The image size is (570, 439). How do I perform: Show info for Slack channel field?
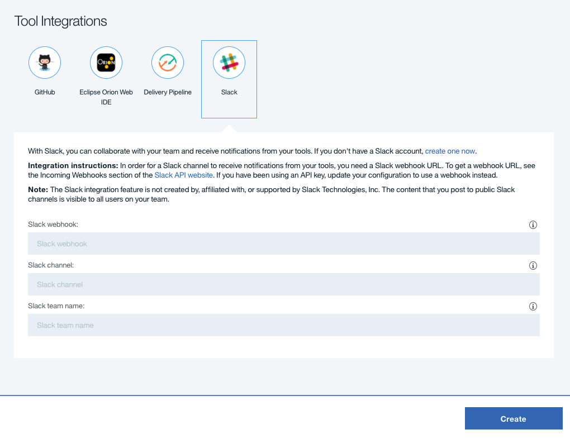(x=533, y=265)
